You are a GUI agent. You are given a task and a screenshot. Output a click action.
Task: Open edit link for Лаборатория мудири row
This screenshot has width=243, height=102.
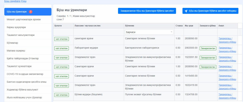coord(225,48)
